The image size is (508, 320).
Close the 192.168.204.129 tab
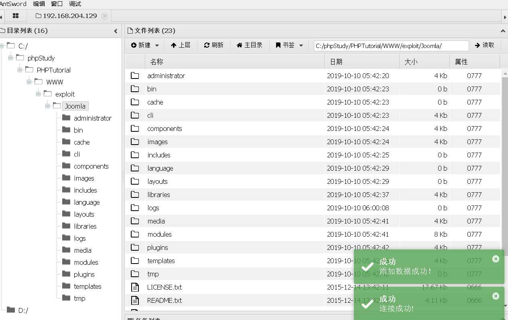(105, 16)
